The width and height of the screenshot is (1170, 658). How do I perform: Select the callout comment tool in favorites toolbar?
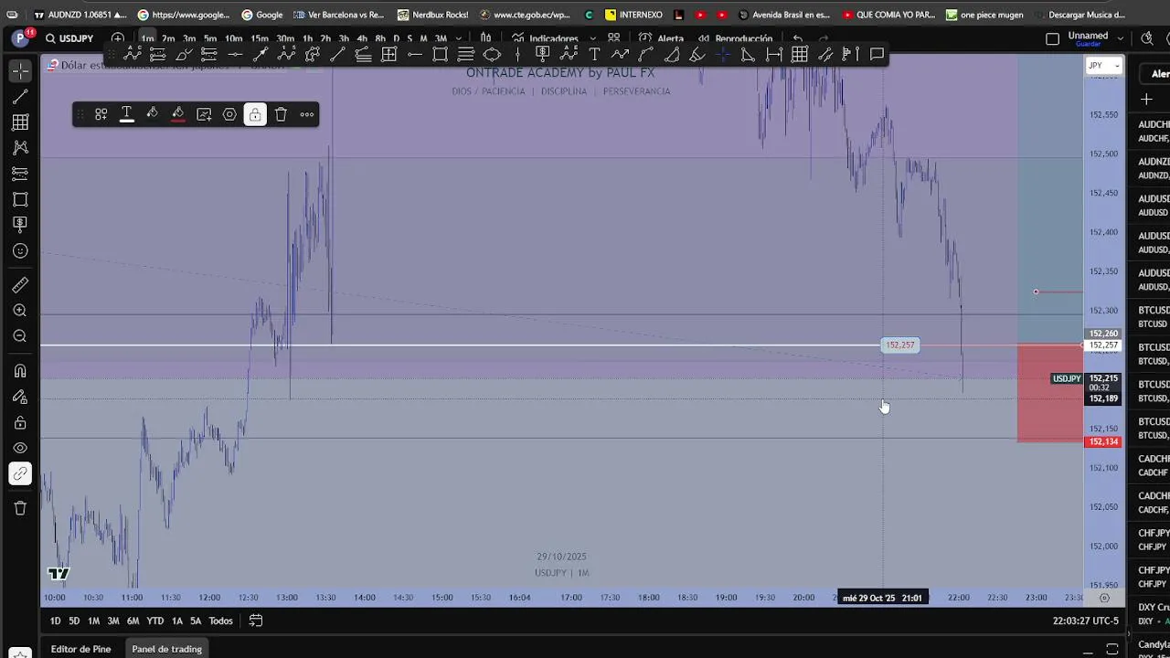click(x=877, y=55)
